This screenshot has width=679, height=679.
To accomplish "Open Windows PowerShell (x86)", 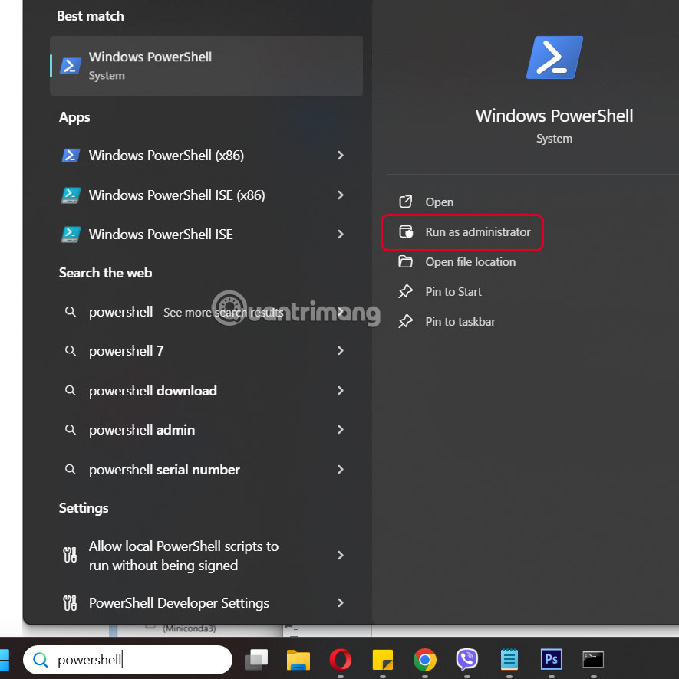I will pyautogui.click(x=166, y=155).
